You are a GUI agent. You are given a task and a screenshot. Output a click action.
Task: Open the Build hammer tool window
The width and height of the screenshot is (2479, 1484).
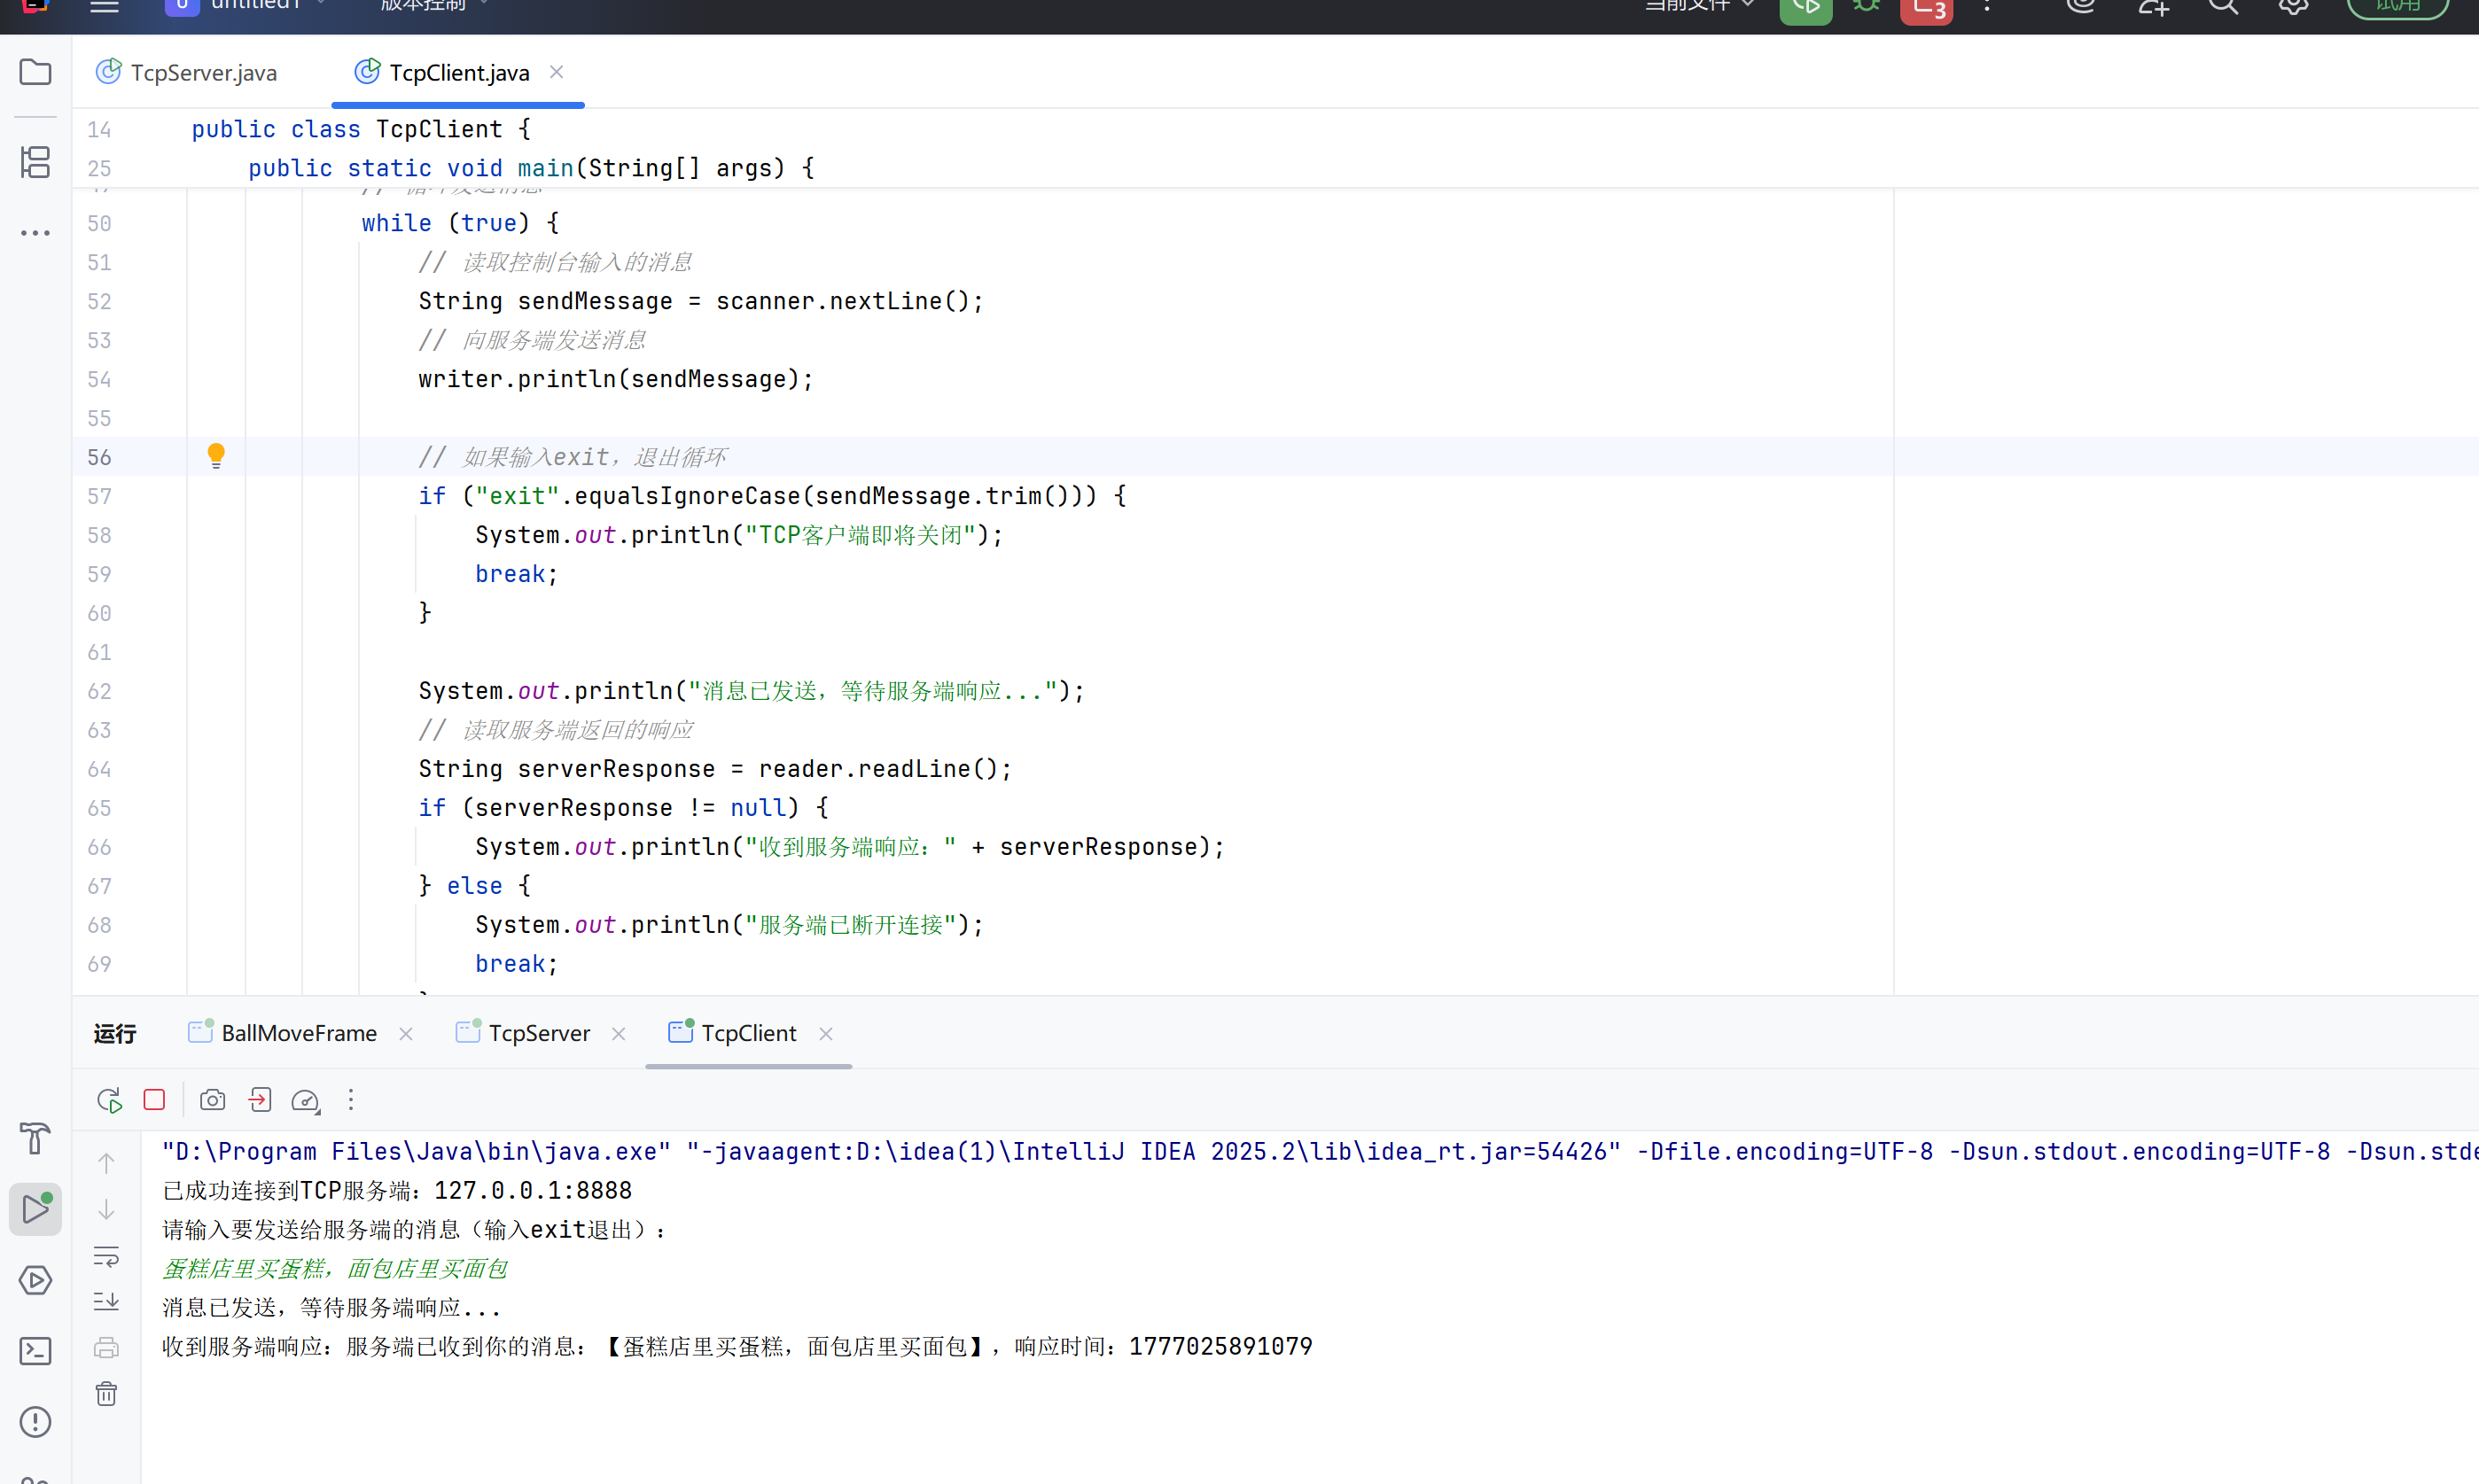(x=35, y=1138)
